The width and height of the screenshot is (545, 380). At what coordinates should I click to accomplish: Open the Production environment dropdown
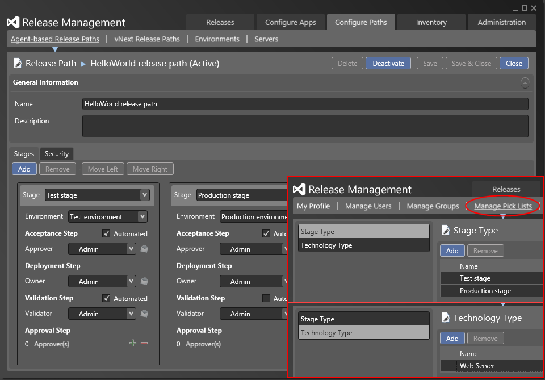[x=254, y=216]
